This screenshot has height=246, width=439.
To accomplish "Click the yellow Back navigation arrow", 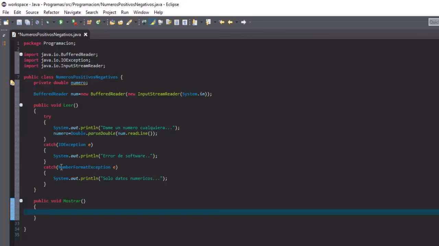I will click(230, 22).
